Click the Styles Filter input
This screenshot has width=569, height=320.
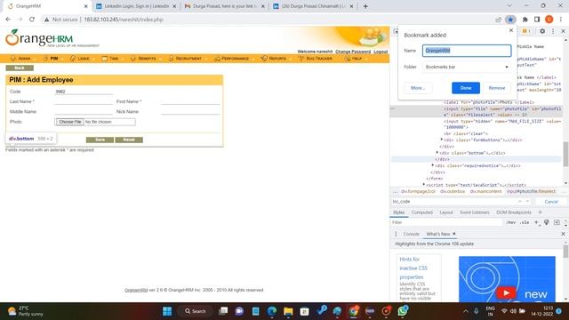click(x=446, y=222)
